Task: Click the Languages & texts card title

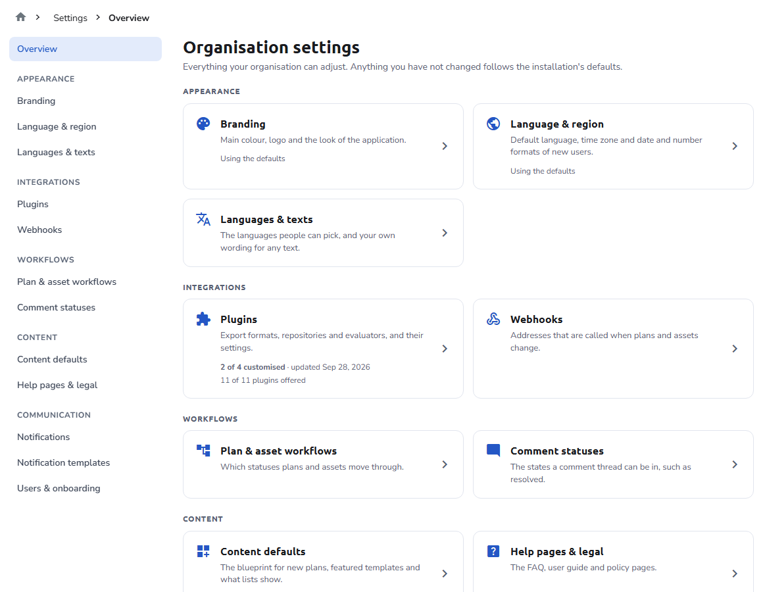Action: click(266, 220)
